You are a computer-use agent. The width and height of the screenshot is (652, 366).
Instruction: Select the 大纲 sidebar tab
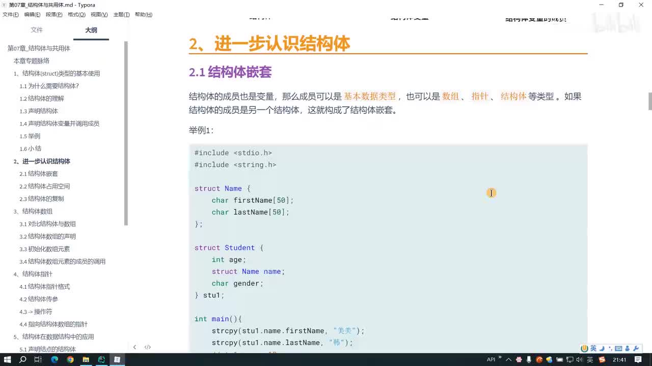(x=91, y=30)
